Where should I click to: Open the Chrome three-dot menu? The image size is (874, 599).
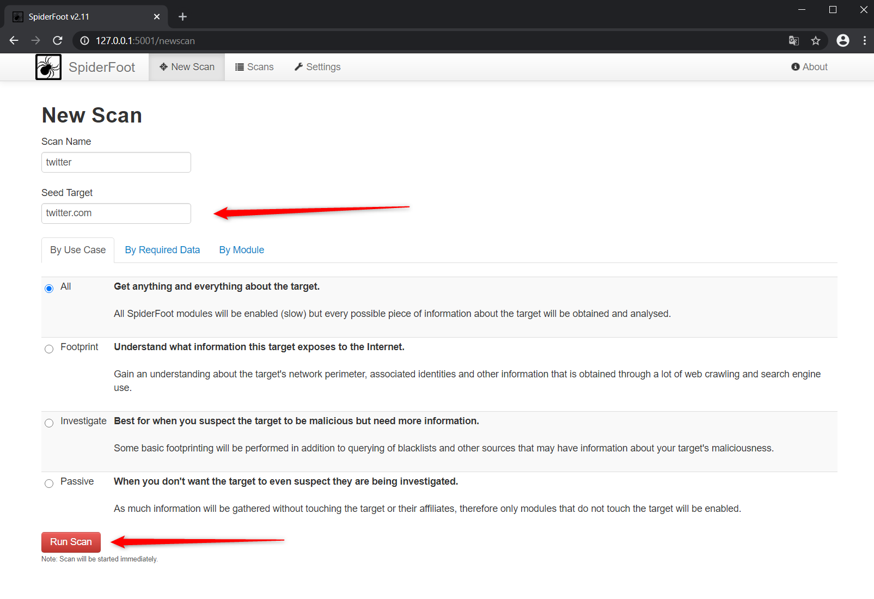coord(865,40)
